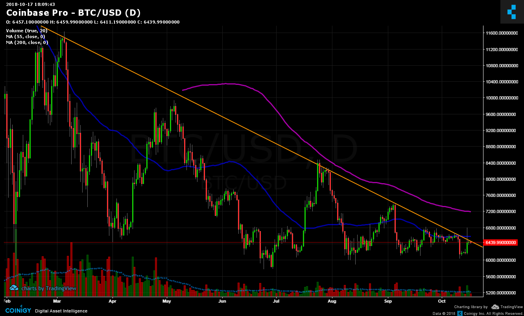
Task: Click the Coinigy logo icon at top right
Action: pyautogui.click(x=511, y=12)
